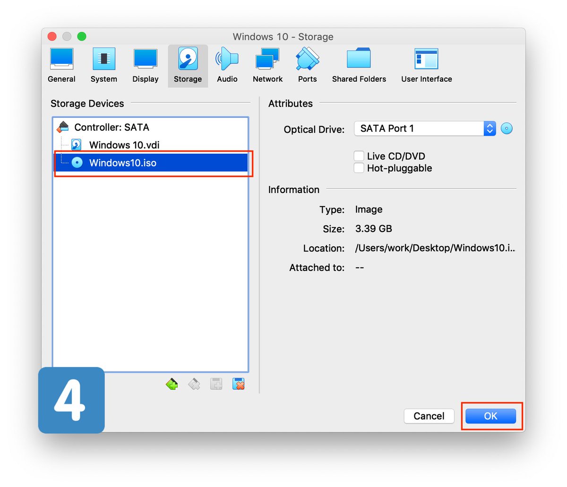Open the Display settings tab
This screenshot has height=487, width=567.
click(x=146, y=66)
